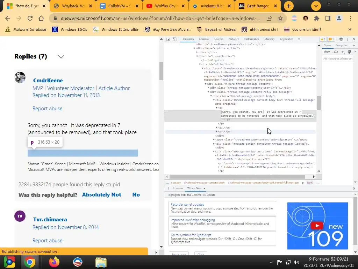The image size is (358, 269).
Task: Collapse the allReplies div node
Action: pyautogui.click(x=200, y=64)
